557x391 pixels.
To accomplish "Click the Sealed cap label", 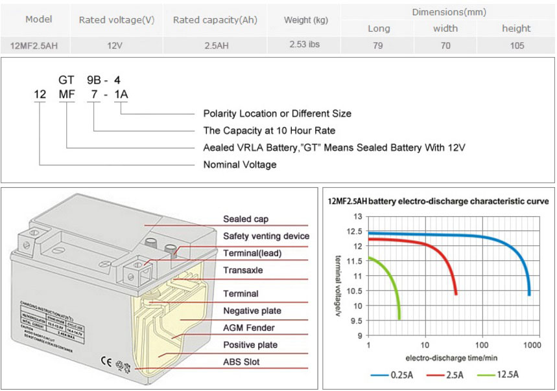I will click(245, 219).
